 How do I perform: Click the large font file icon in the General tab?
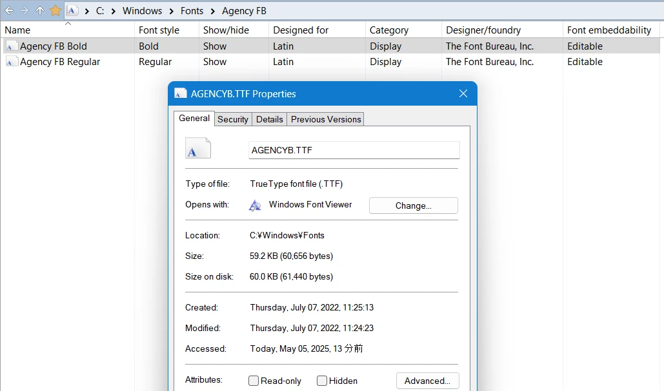tap(197, 148)
